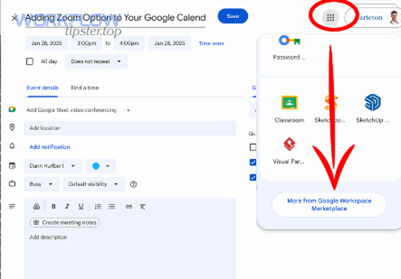
Task: Click the location pin icon
Action: tap(12, 128)
